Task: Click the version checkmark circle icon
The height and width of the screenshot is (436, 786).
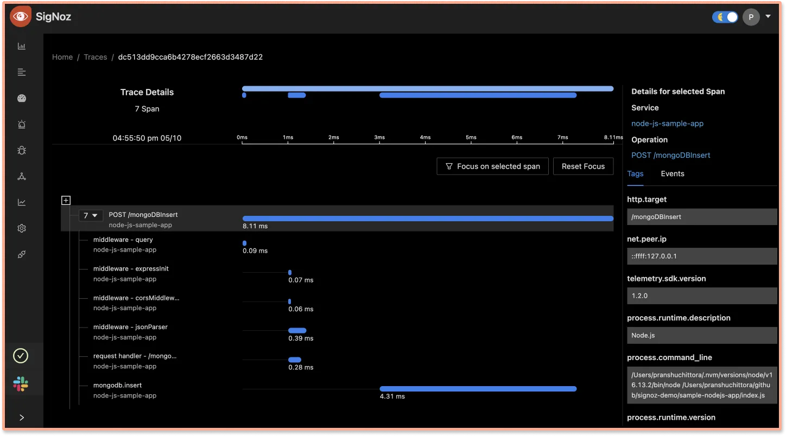Action: coord(21,356)
